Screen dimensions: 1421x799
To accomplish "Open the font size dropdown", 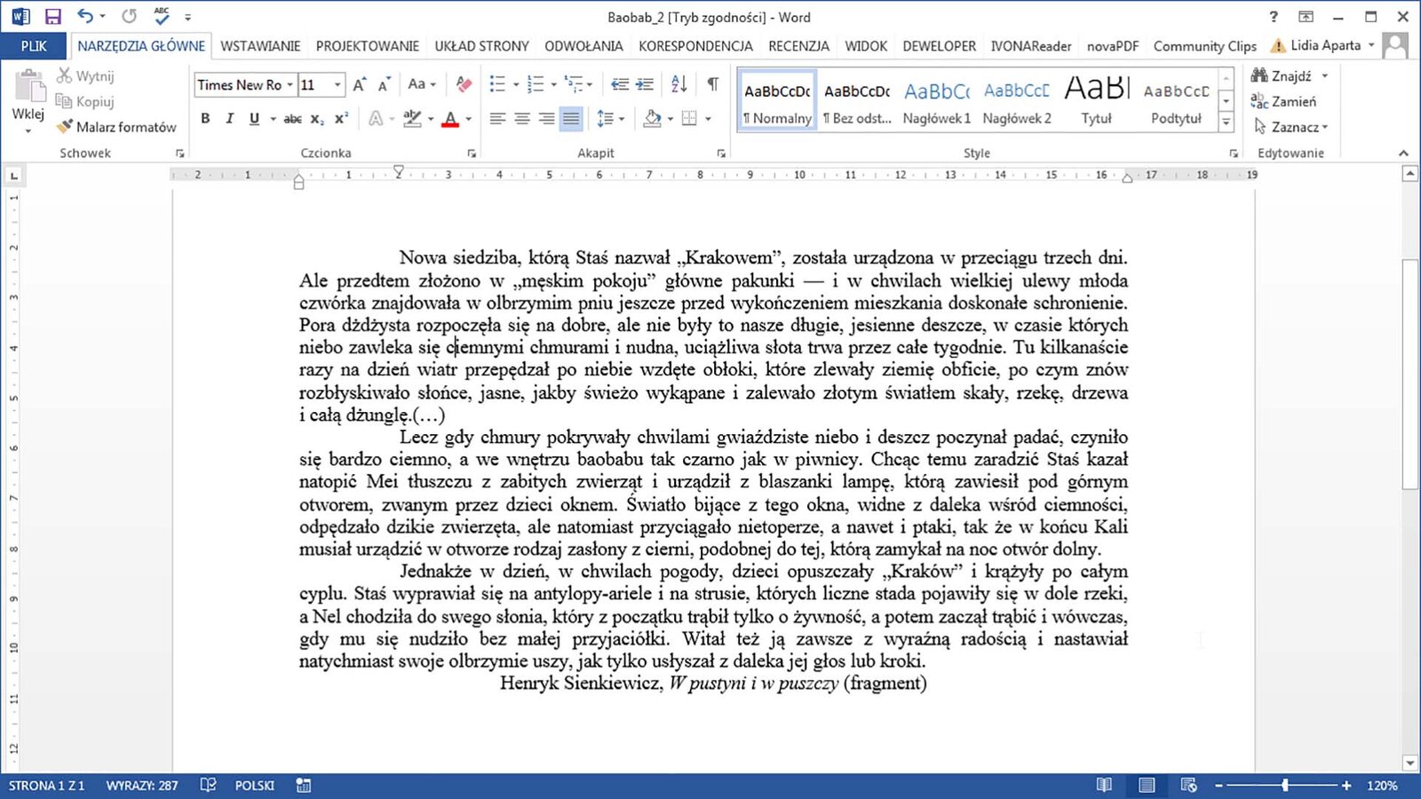I will [x=337, y=85].
